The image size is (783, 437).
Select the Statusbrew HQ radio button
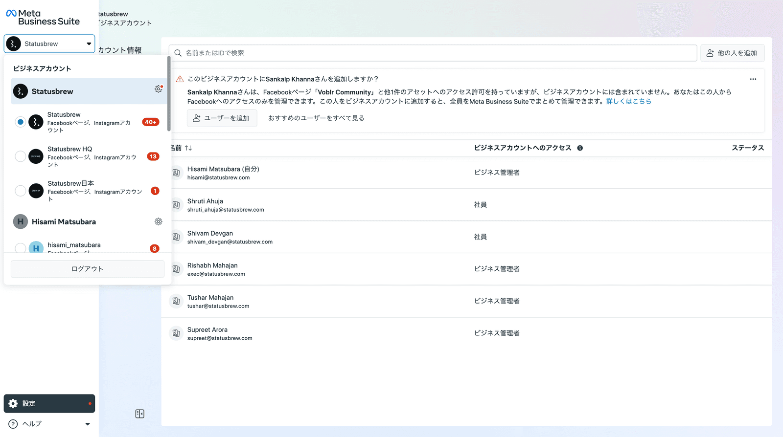click(21, 156)
